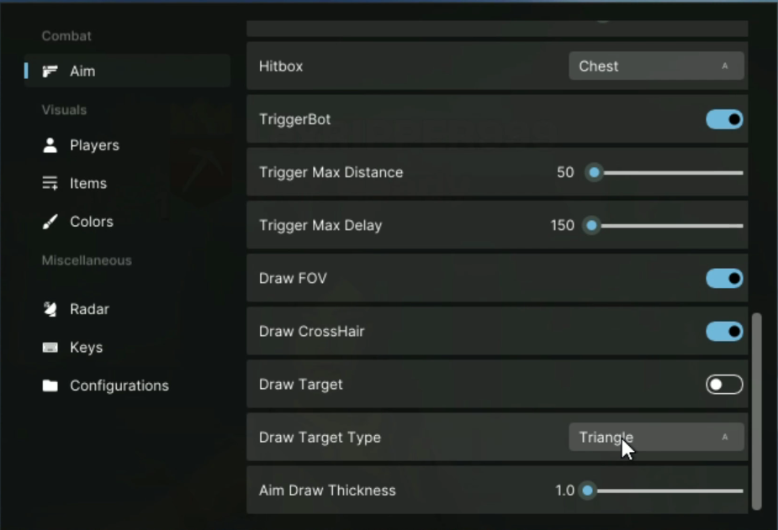Screen dimensions: 778x530
Task: Click the Aim Draw Thickness slider handle
Action: [x=588, y=491]
